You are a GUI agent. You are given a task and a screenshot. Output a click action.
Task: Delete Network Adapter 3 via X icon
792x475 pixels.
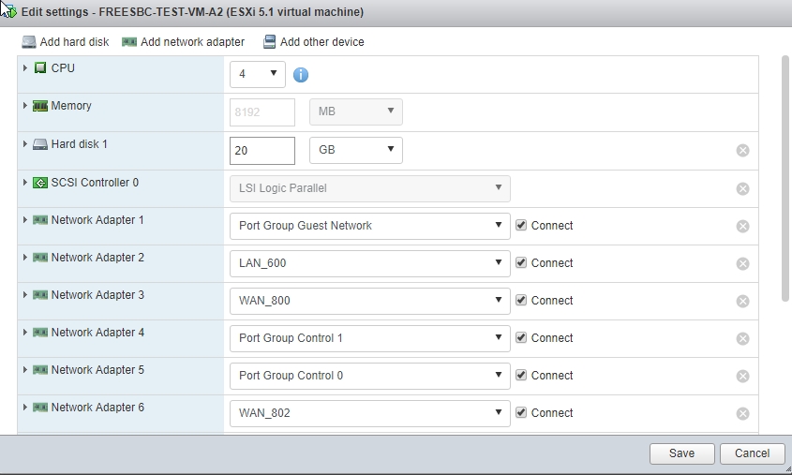click(742, 301)
